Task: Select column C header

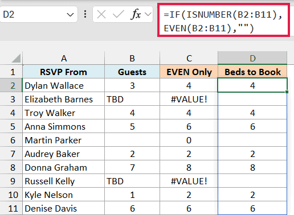Action: (x=189, y=58)
